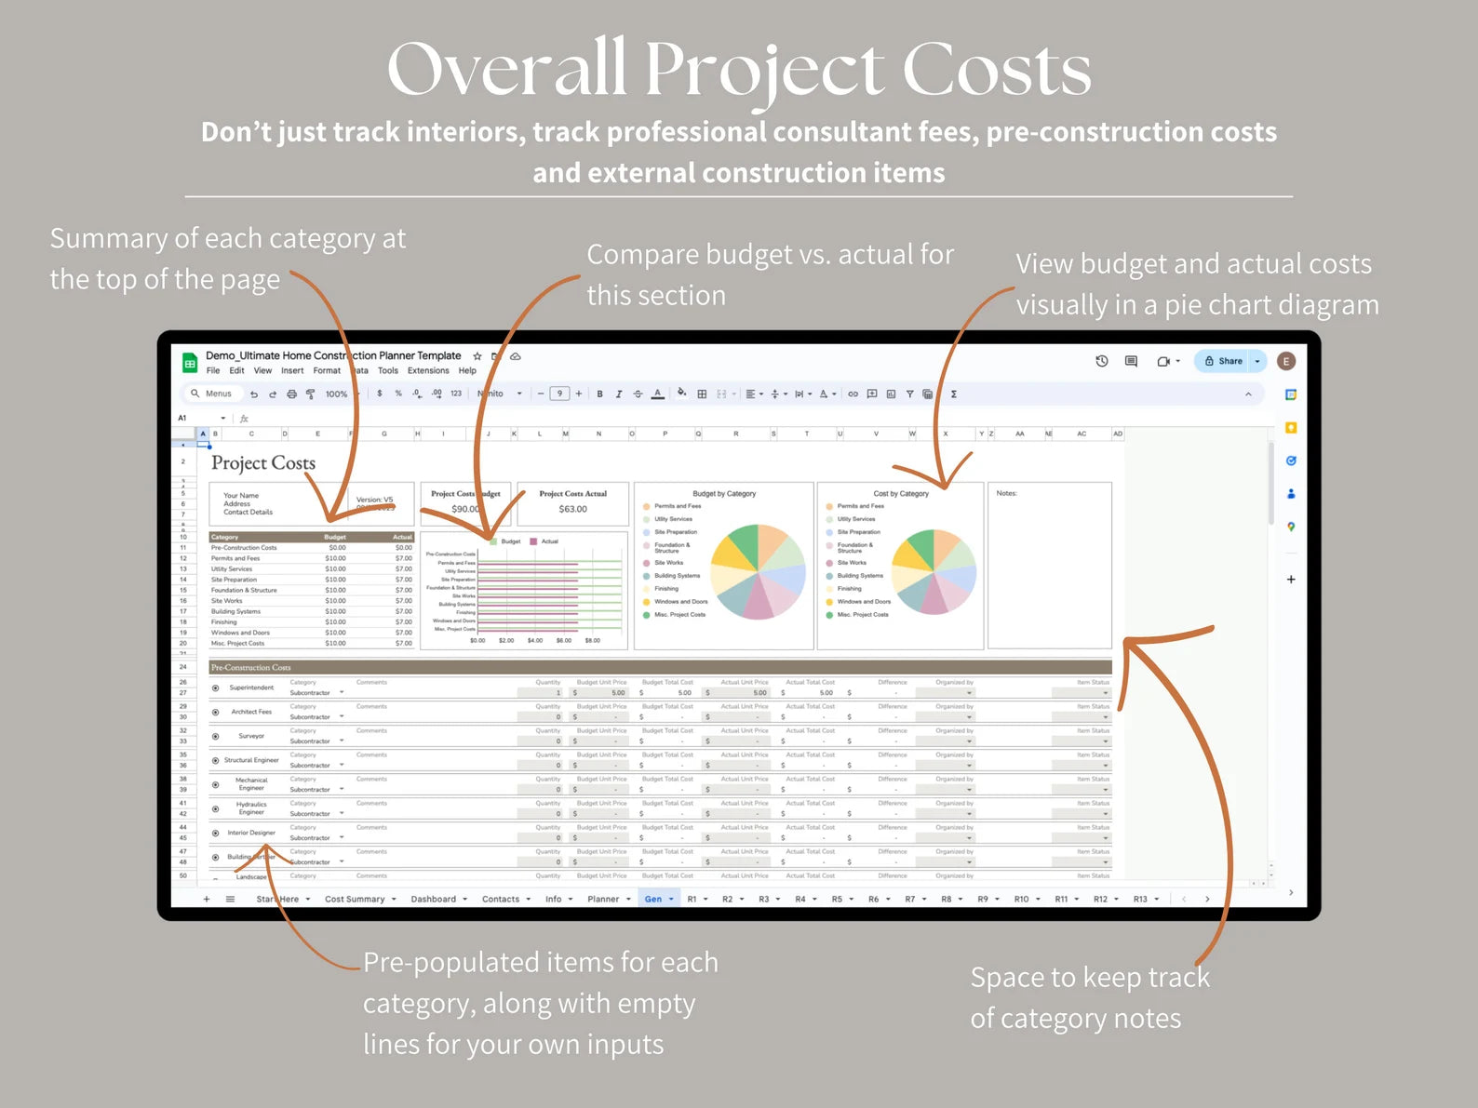Click the Undo arrow in toolbar
Viewport: 1478px width, 1108px height.
tap(253, 394)
